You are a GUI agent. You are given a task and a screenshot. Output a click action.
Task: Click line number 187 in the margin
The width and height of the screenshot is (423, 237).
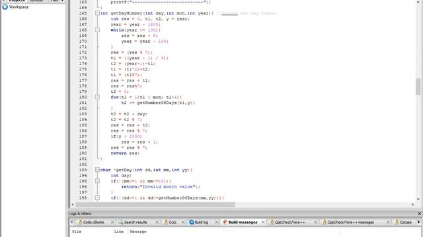(x=83, y=136)
